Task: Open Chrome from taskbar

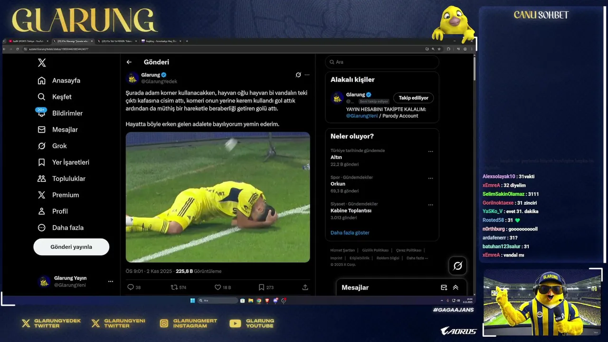Action: [x=259, y=301]
